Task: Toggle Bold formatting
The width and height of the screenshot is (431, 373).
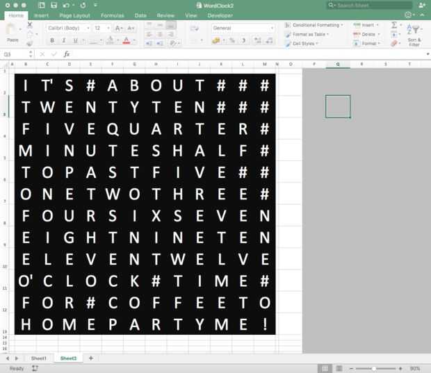Action: [x=52, y=41]
